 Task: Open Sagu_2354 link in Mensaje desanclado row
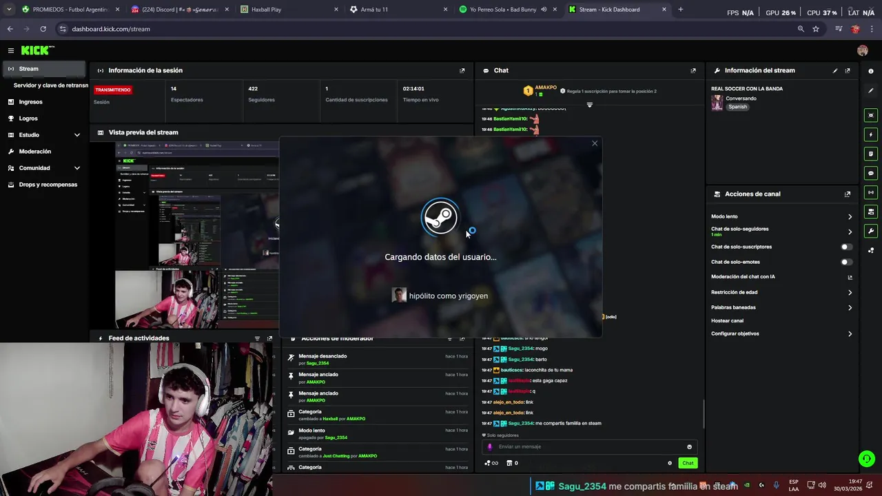tap(318, 363)
